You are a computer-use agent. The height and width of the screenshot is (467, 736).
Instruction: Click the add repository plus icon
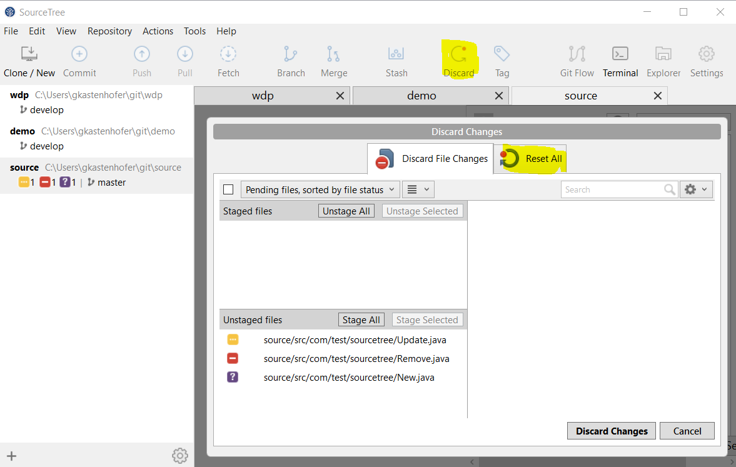point(12,456)
